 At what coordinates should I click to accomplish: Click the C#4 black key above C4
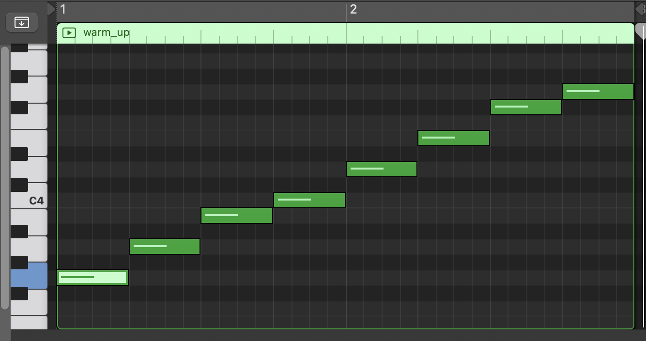[19, 185]
